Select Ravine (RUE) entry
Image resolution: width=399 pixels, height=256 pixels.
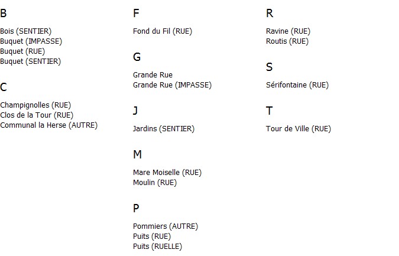288,31
